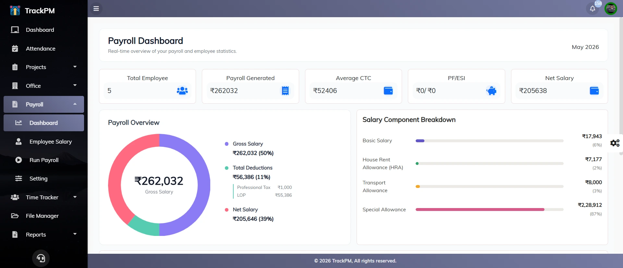
Task: Click the TrackPM brand name link
Action: 40,11
